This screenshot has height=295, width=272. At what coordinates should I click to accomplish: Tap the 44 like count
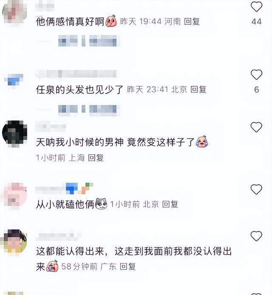[x=256, y=22]
